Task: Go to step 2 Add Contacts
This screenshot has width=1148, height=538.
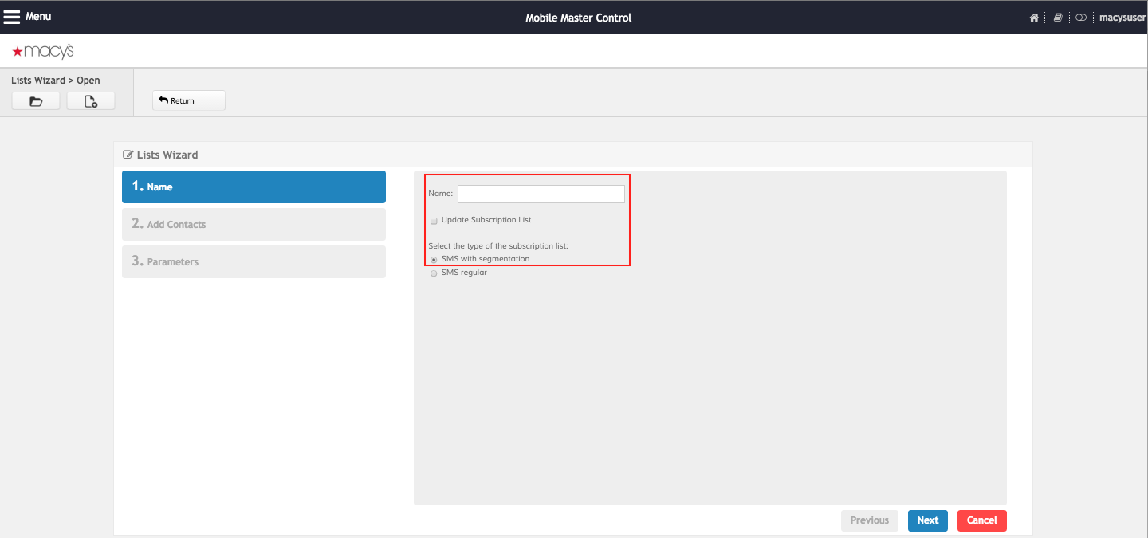Action: [x=254, y=224]
